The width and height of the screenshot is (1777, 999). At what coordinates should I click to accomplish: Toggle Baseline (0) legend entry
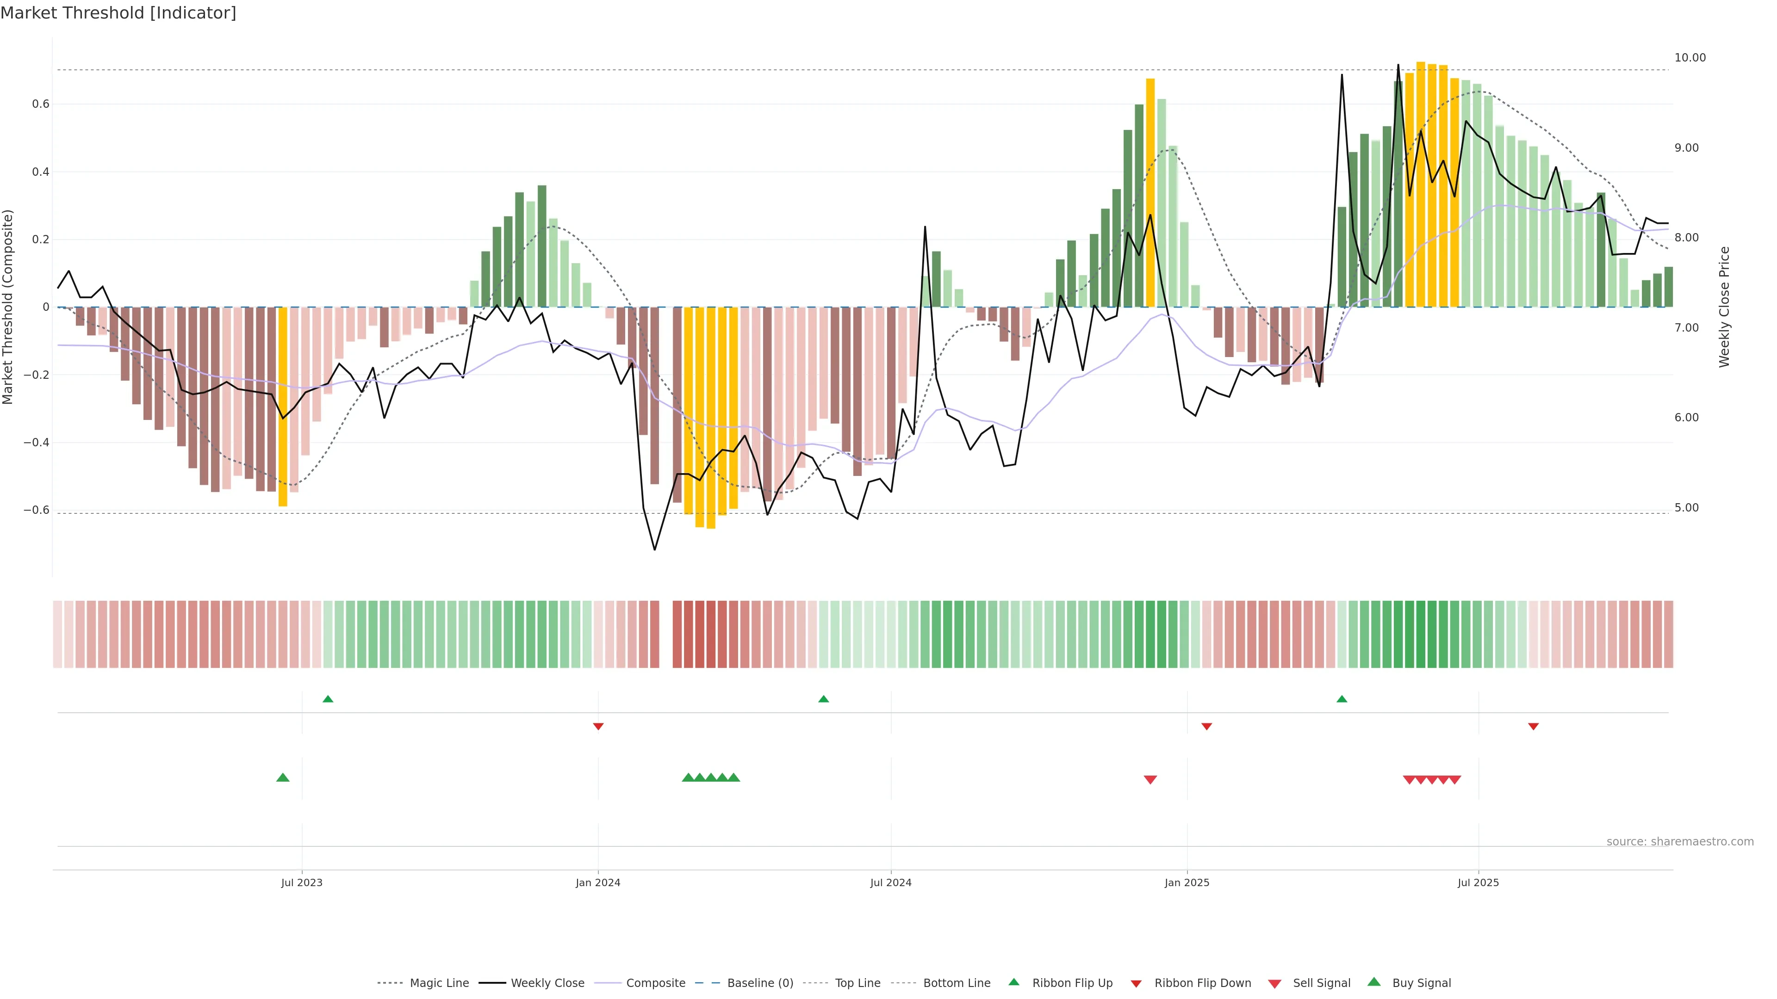pos(759,983)
